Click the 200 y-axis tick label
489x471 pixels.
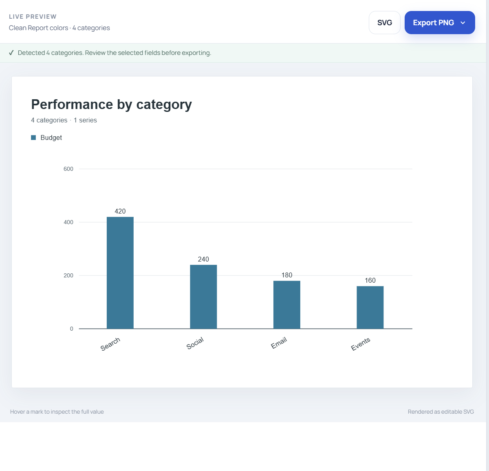(x=68, y=275)
